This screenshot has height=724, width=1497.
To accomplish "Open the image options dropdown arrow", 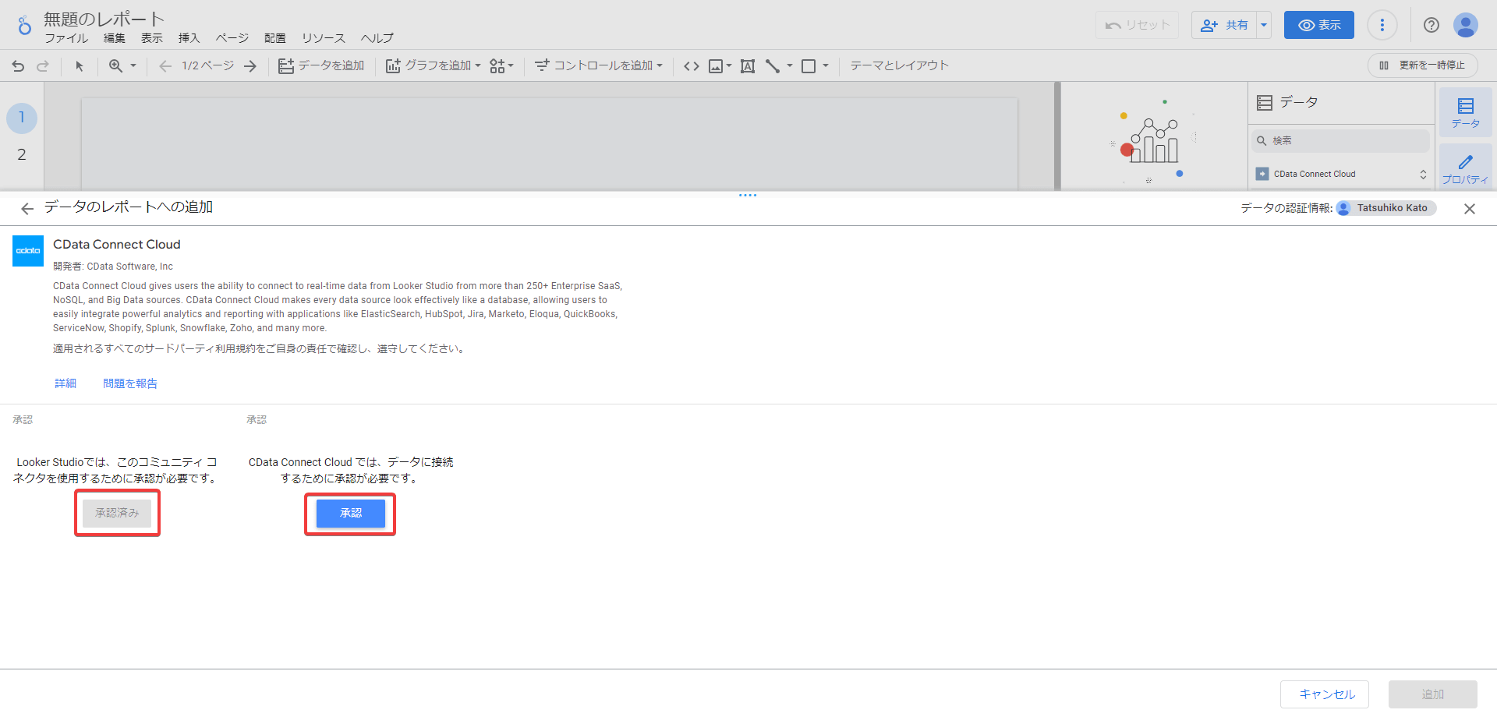I will [x=729, y=66].
